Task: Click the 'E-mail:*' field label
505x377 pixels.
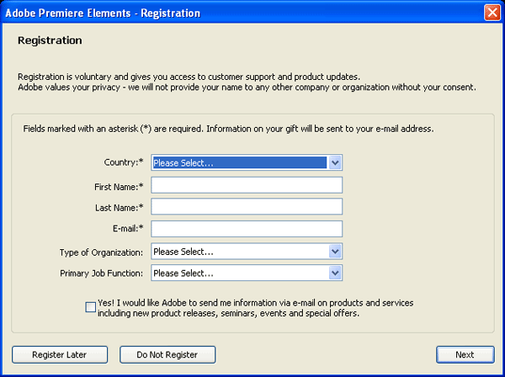Action: (x=124, y=229)
